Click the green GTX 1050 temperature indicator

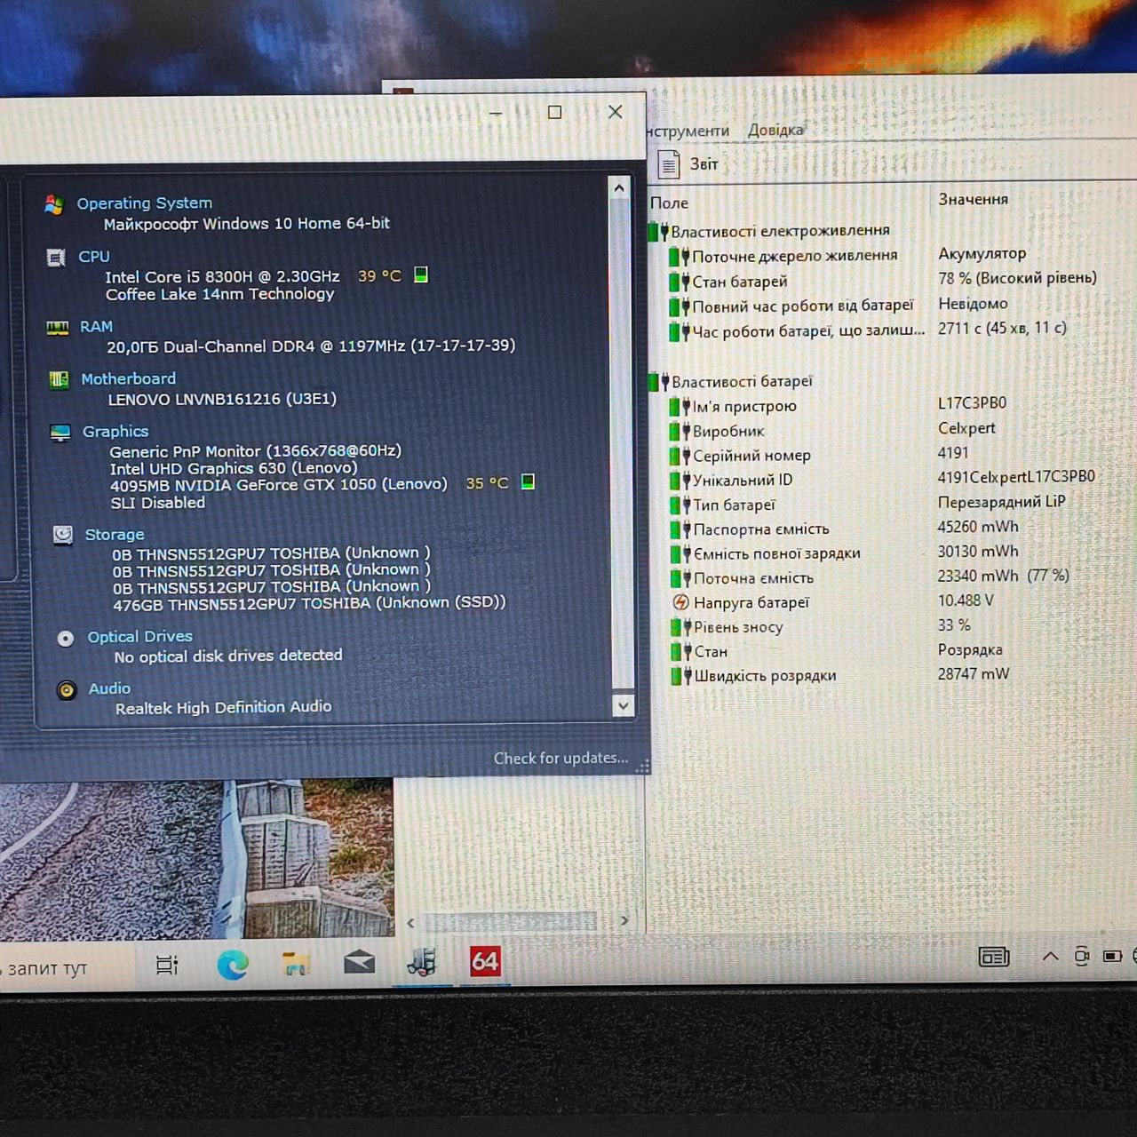coord(528,482)
